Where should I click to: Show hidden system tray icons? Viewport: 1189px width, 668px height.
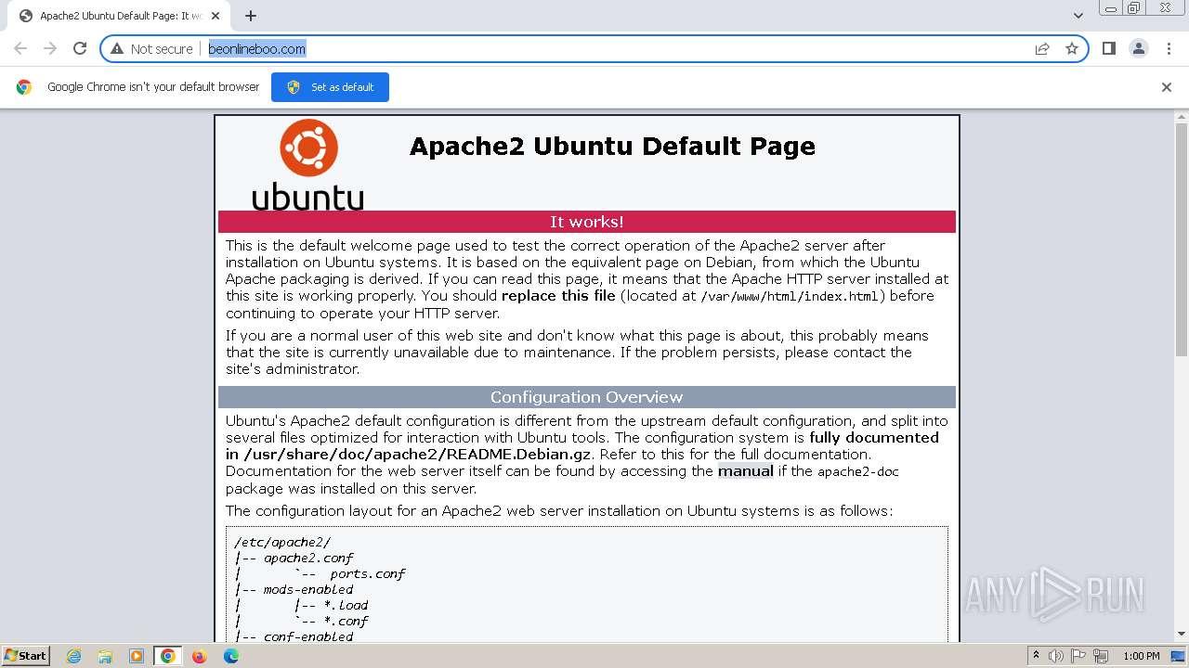point(1036,656)
